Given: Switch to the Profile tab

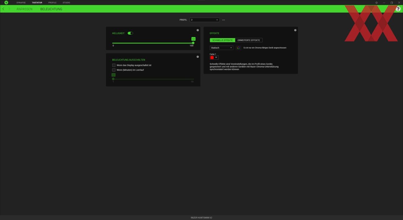Looking at the screenshot, I should coord(52,2).
